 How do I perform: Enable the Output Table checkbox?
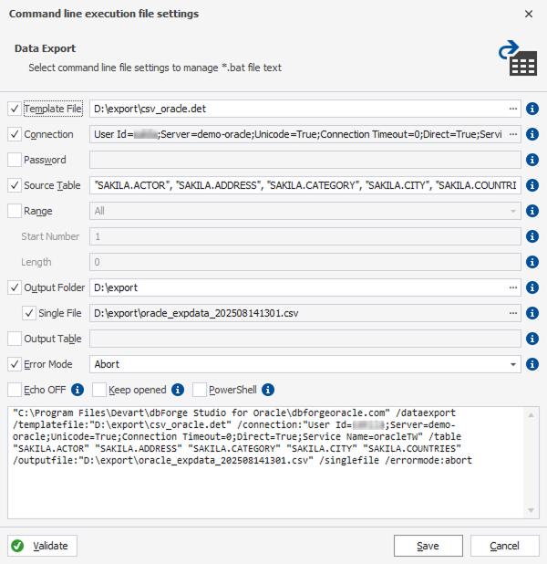point(15,339)
